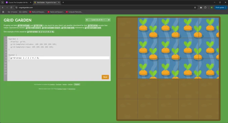Reload the current page
Screen dimensions: 228x123
pos(11,8)
